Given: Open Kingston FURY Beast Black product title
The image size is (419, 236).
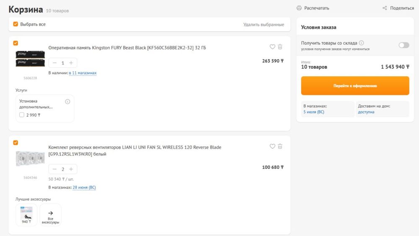Looking at the screenshot, I should tap(127, 47).
